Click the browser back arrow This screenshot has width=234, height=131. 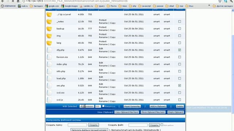[x=3, y=1]
